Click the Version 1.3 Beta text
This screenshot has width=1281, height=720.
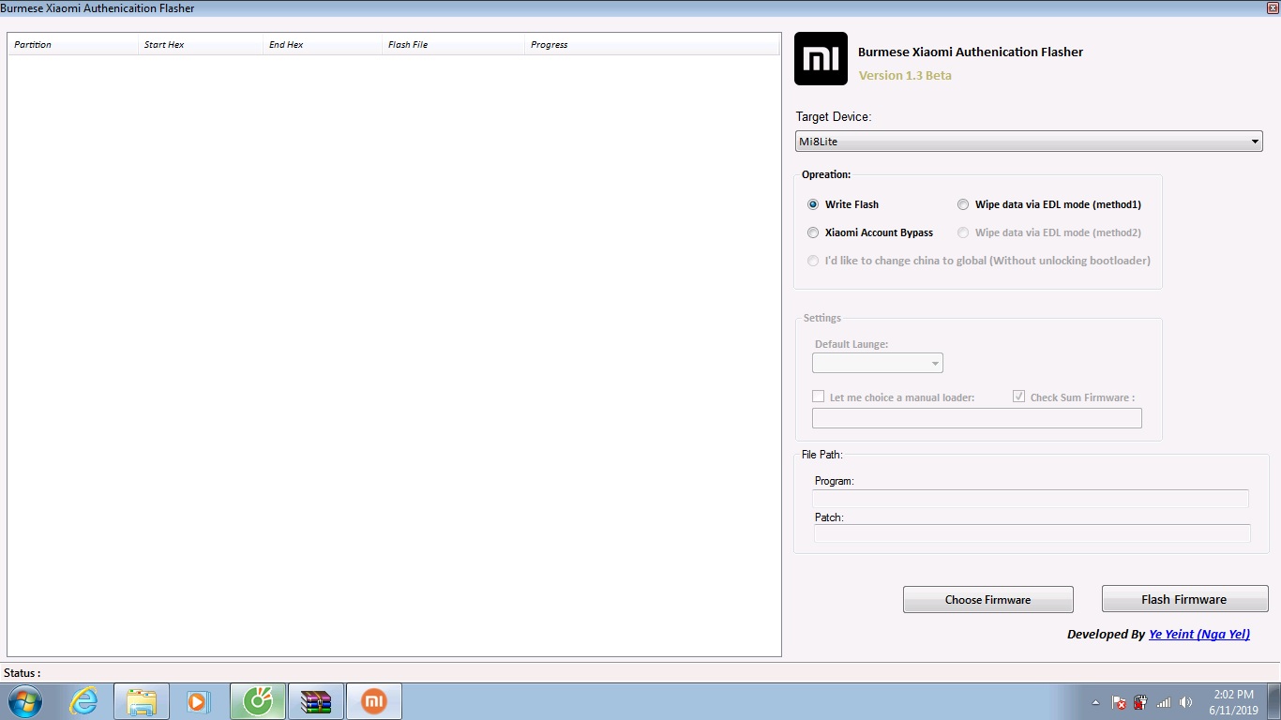(x=905, y=76)
